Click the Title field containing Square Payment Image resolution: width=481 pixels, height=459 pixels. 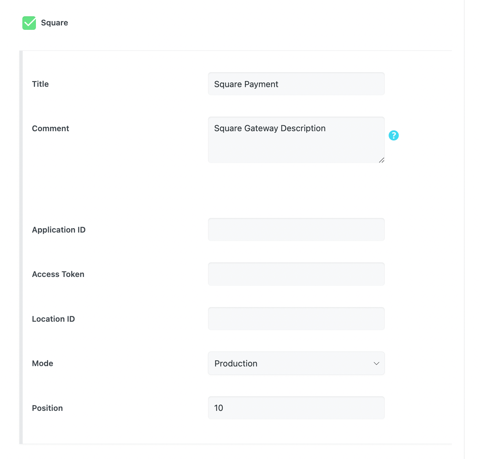point(296,84)
